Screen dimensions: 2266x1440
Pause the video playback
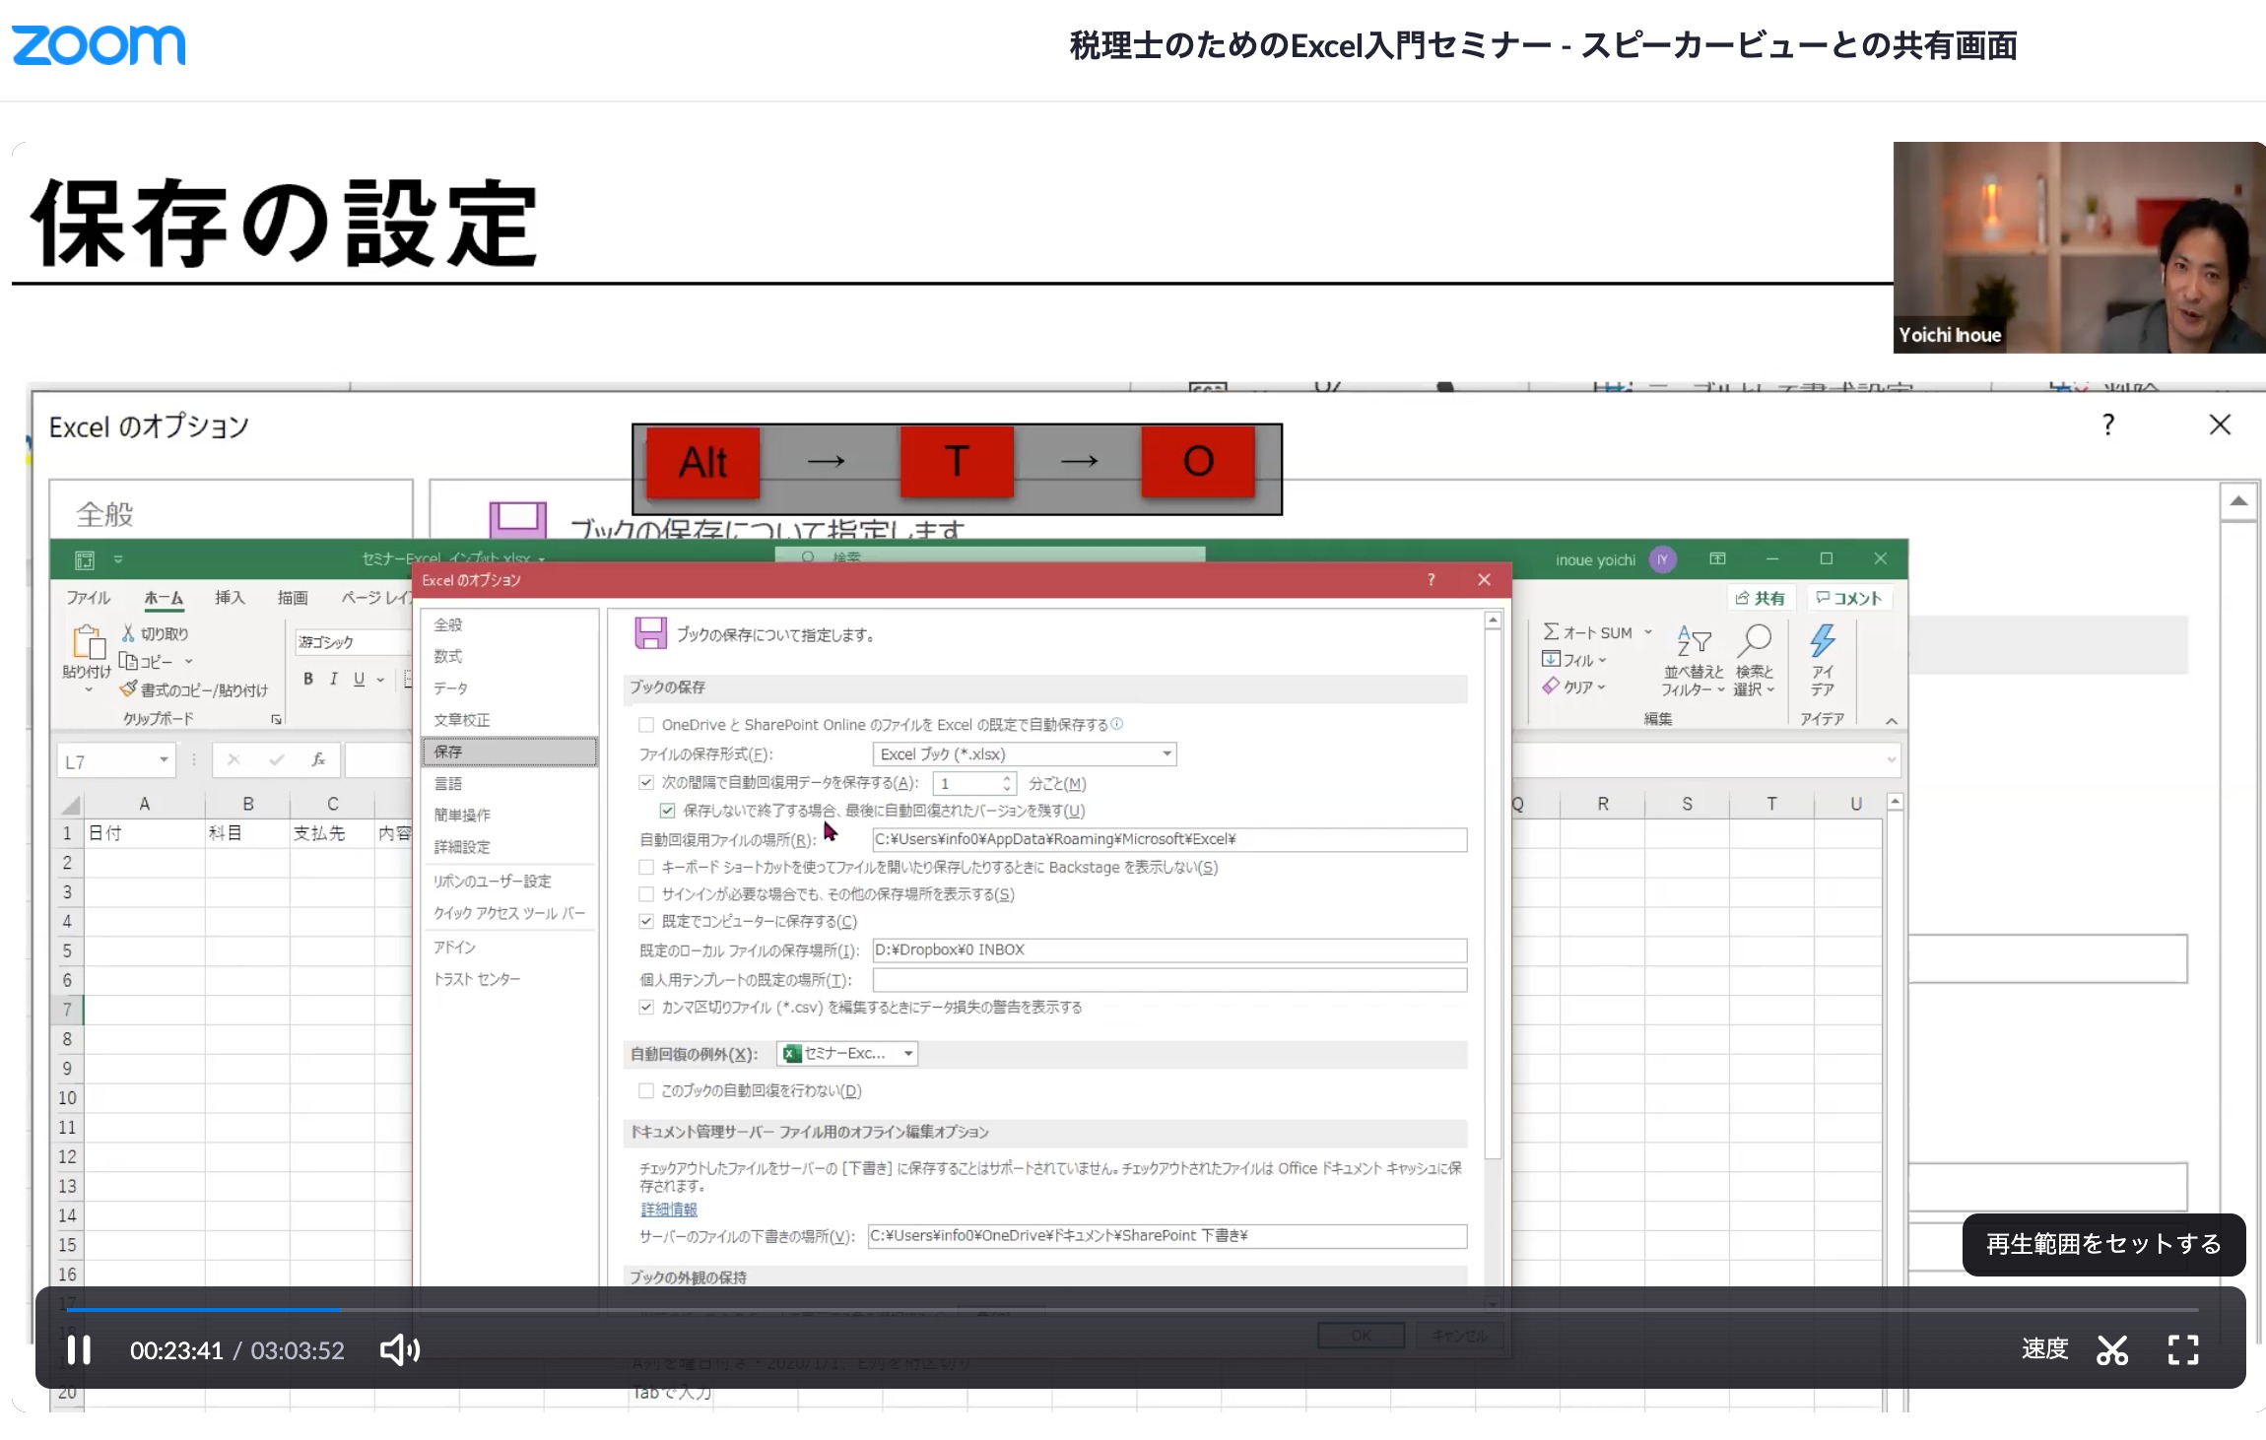79,1349
